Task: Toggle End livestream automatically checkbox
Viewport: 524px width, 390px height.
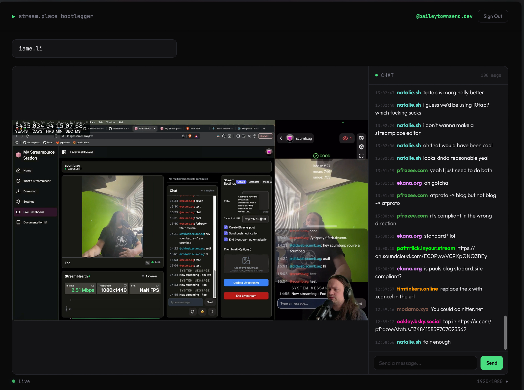Action: click(226, 239)
